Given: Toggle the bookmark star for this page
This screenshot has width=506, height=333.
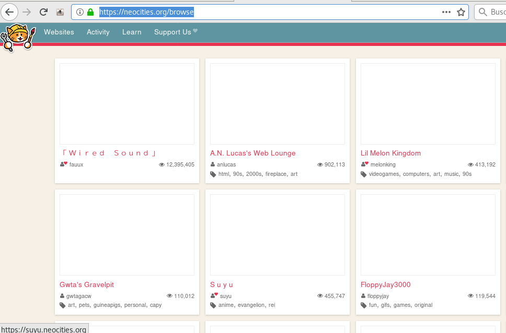Looking at the screenshot, I should pyautogui.click(x=459, y=11).
